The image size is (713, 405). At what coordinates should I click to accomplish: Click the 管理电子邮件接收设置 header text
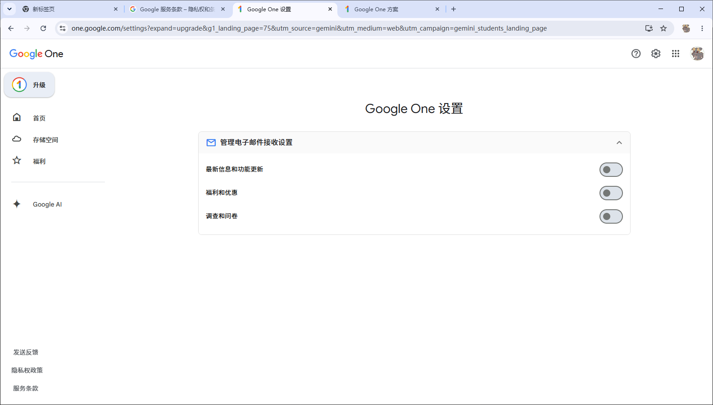[256, 143]
